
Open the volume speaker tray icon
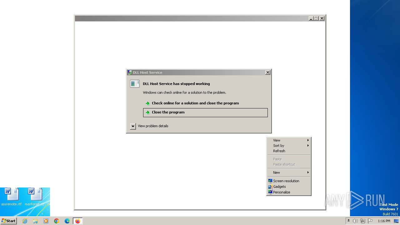tap(355, 221)
